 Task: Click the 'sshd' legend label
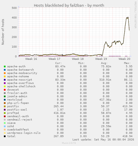click(x=11, y=126)
